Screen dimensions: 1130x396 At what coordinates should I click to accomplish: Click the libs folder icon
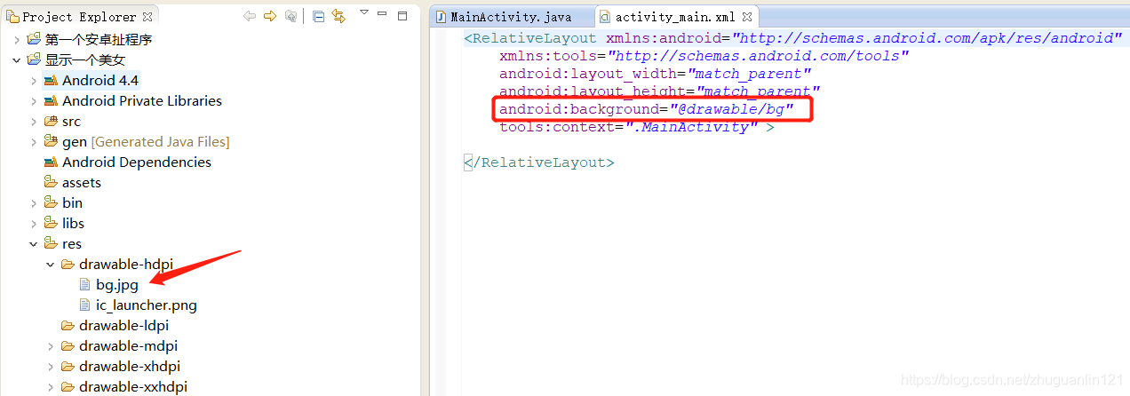[51, 223]
